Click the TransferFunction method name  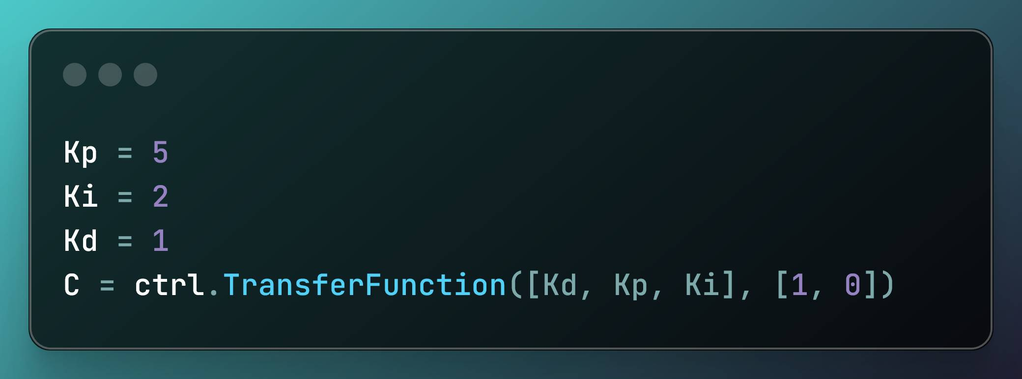(x=365, y=285)
